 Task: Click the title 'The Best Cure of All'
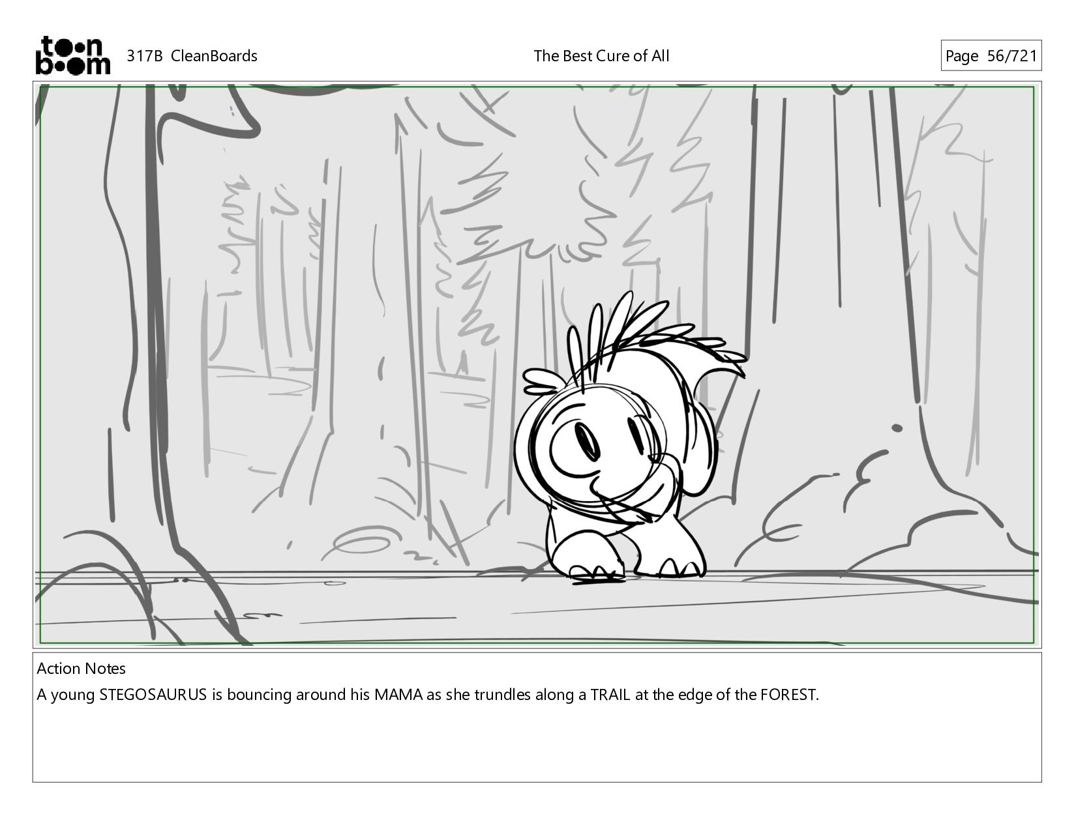click(x=601, y=56)
